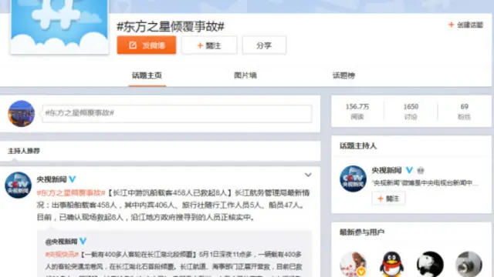The height and width of the screenshot is (277, 494).
Task: Open the third participant avatar, black and white
Action: pyautogui.click(x=430, y=264)
